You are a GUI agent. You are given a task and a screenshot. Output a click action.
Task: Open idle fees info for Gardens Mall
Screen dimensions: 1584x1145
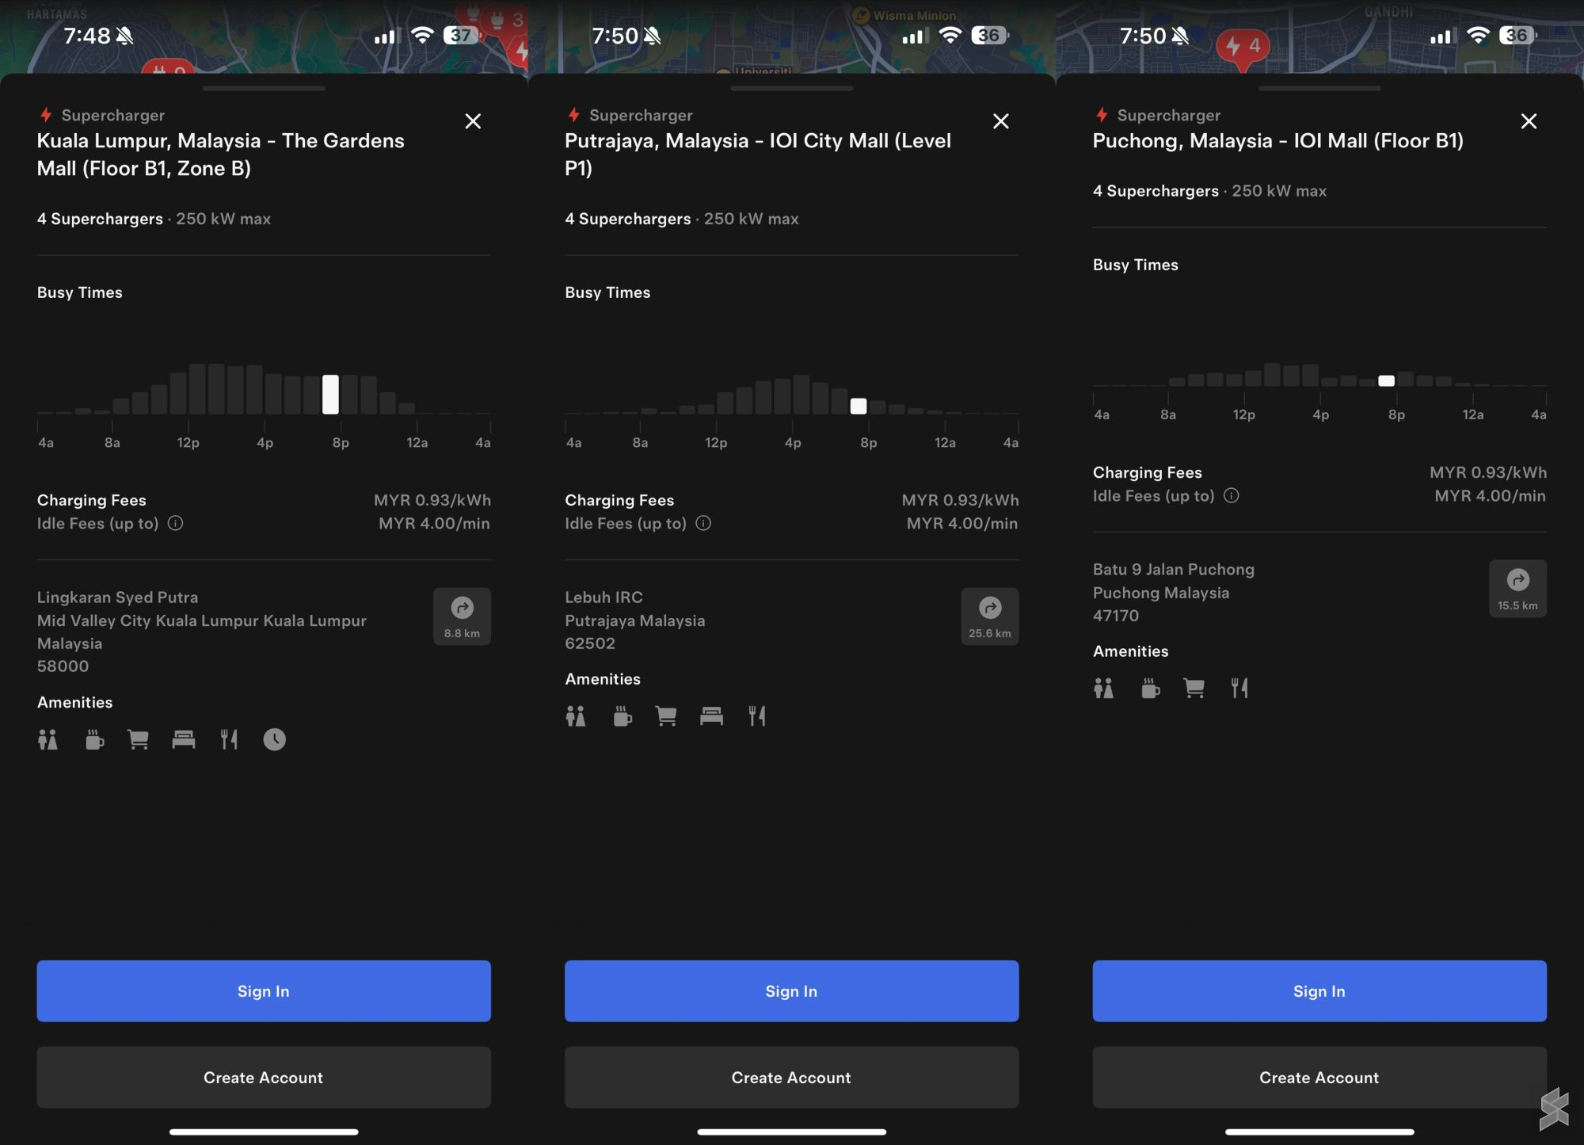[176, 523]
